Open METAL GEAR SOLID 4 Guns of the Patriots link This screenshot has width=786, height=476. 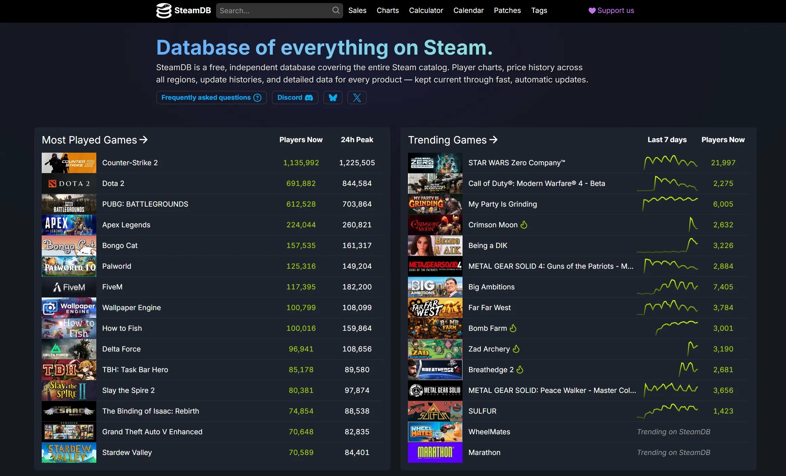tap(551, 266)
